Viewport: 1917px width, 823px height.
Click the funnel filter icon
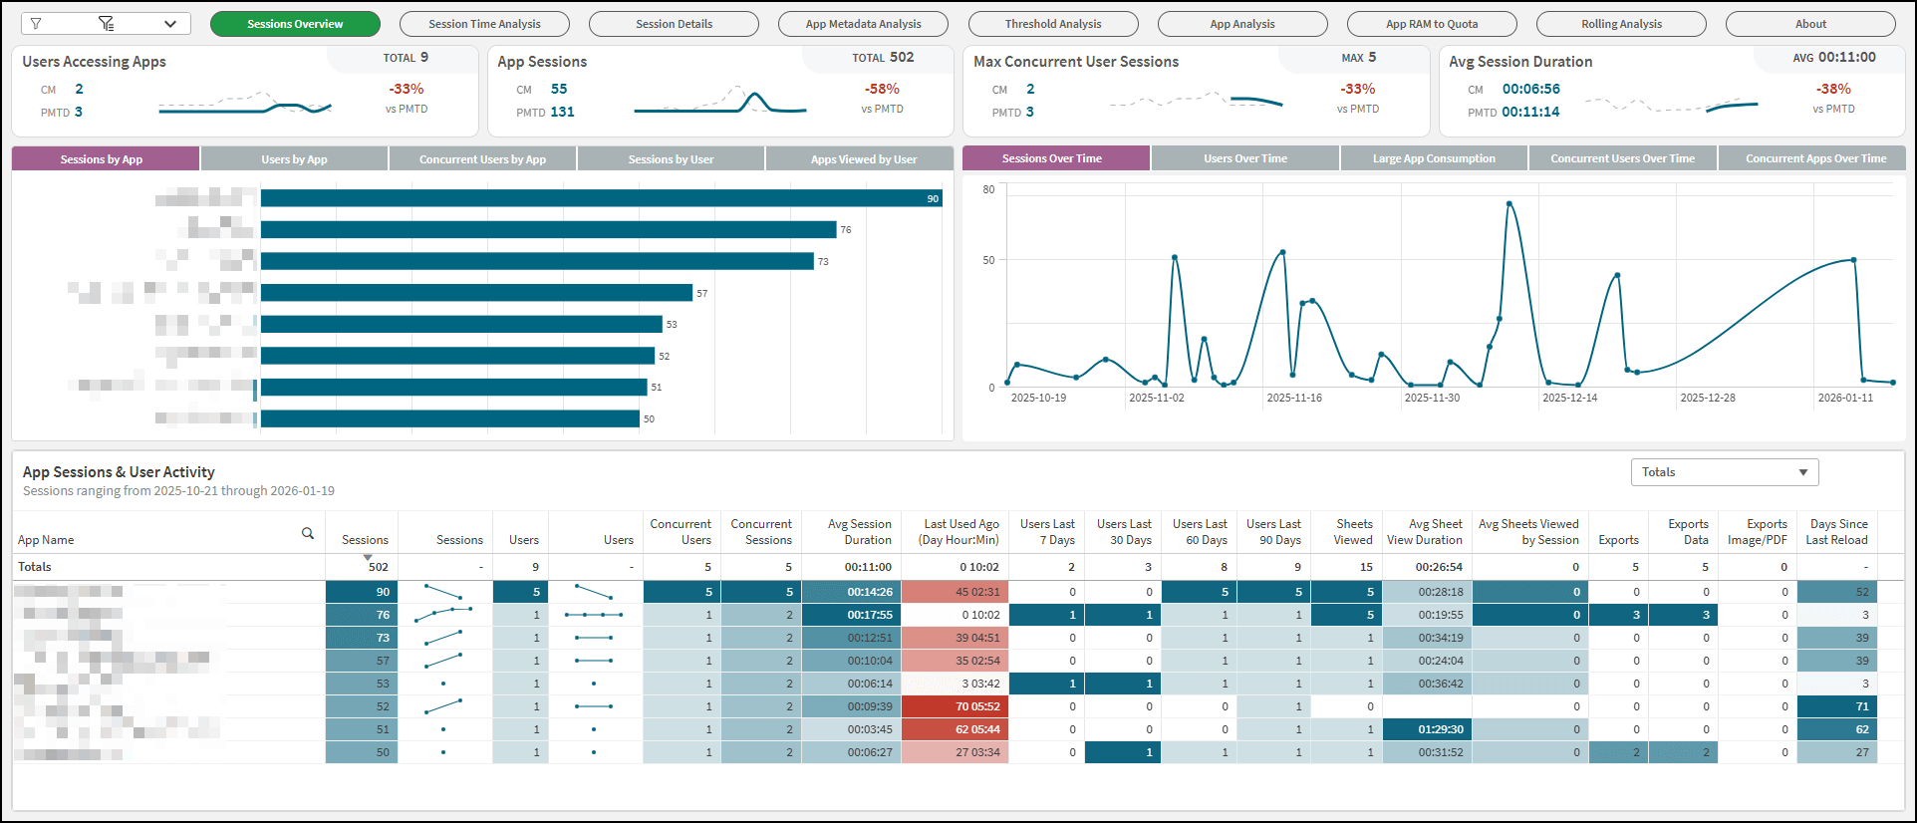[36, 24]
